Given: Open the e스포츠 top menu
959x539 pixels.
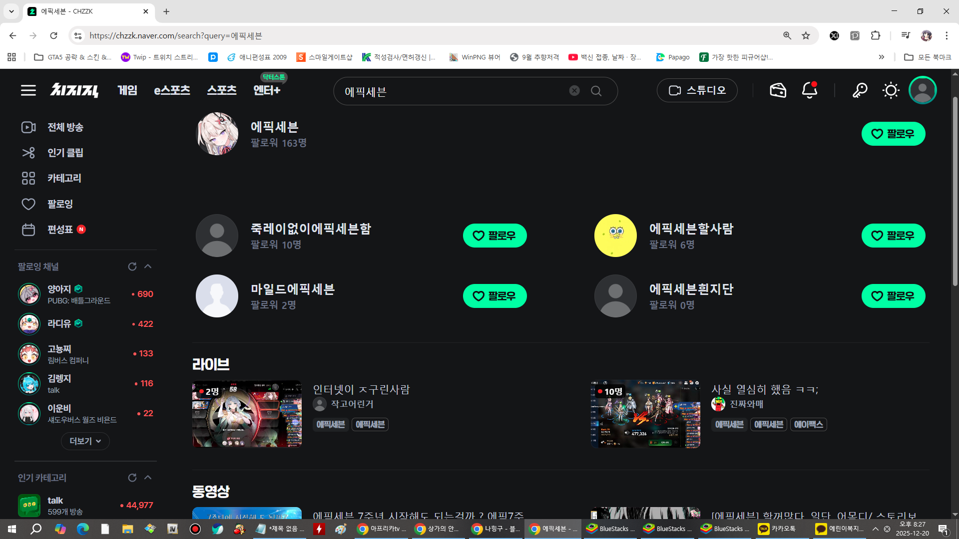Looking at the screenshot, I should 172,90.
